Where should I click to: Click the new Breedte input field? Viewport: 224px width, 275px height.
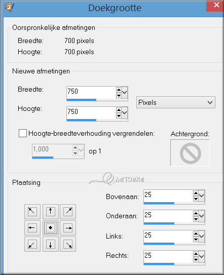pos(91,93)
